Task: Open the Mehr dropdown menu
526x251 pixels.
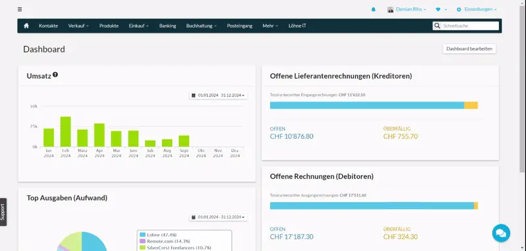Action: (270, 26)
